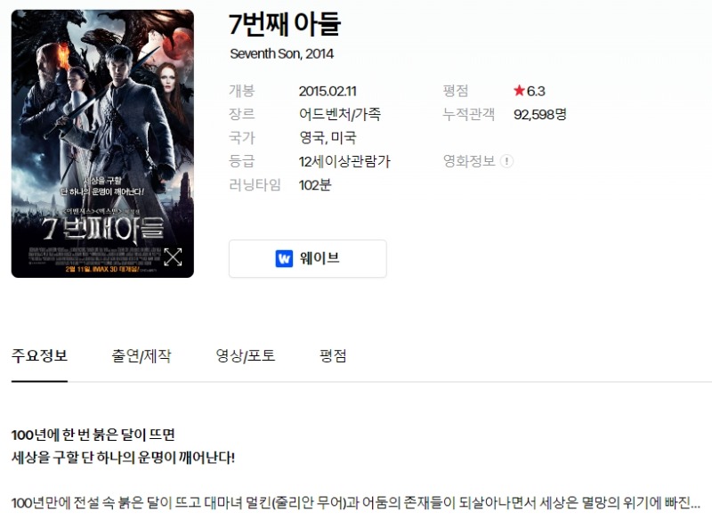Go to the 평점 tab
The height and width of the screenshot is (520, 712).
[x=333, y=355]
